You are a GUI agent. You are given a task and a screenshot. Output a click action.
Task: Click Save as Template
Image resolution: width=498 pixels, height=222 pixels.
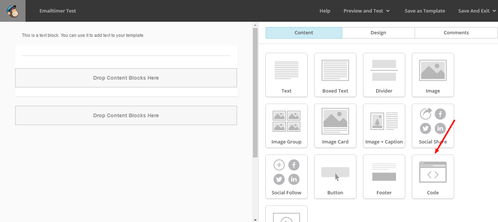click(425, 11)
